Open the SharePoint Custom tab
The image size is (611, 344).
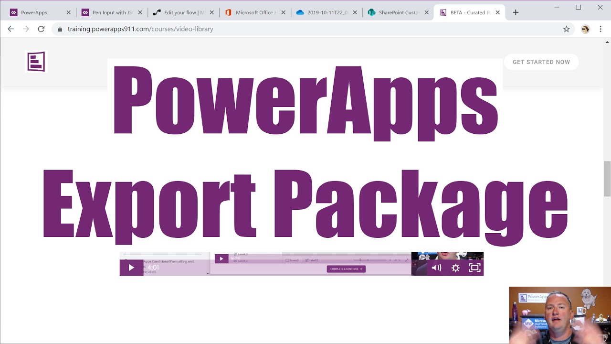pos(398,12)
